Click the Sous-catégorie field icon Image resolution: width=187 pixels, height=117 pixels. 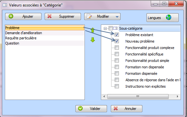tap(115, 28)
